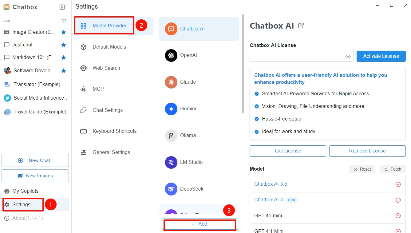Image resolution: width=411 pixels, height=233 pixels.
Task: Remove the Chatbox AI 3.5 model
Action: 398,184
